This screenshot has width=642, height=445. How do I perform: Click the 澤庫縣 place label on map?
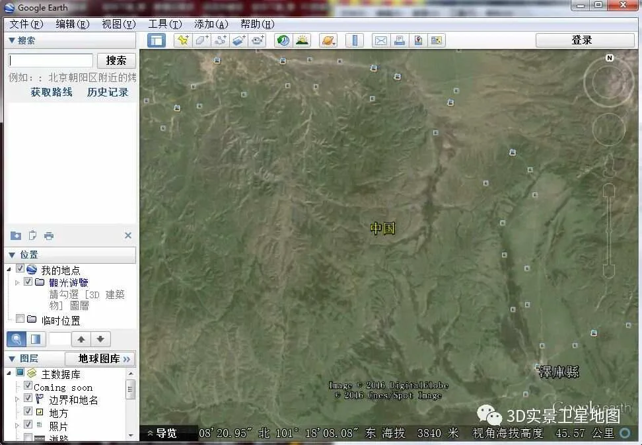pos(559,372)
